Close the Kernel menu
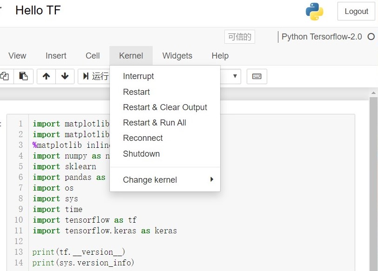 pyautogui.click(x=131, y=56)
